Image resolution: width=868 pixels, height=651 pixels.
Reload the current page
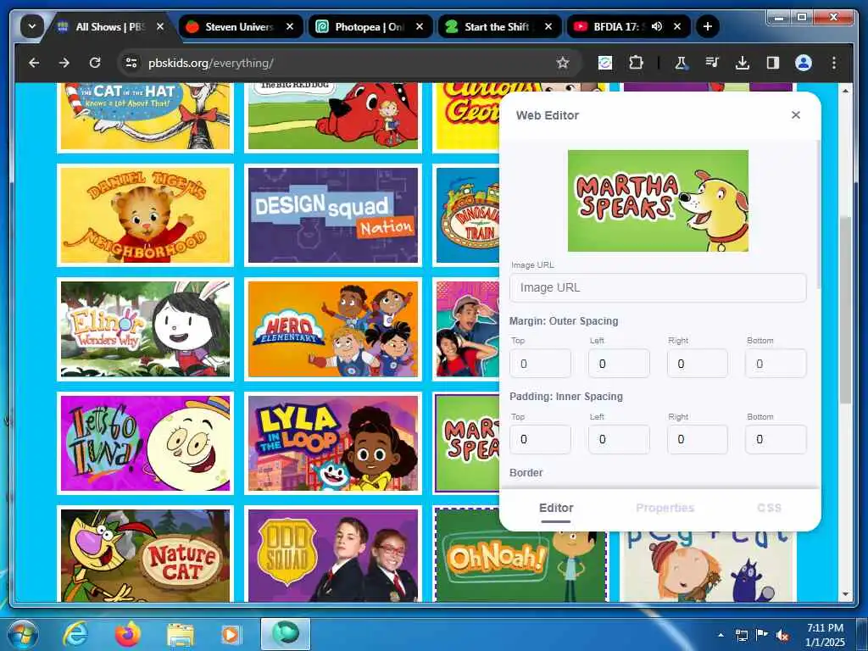click(95, 63)
